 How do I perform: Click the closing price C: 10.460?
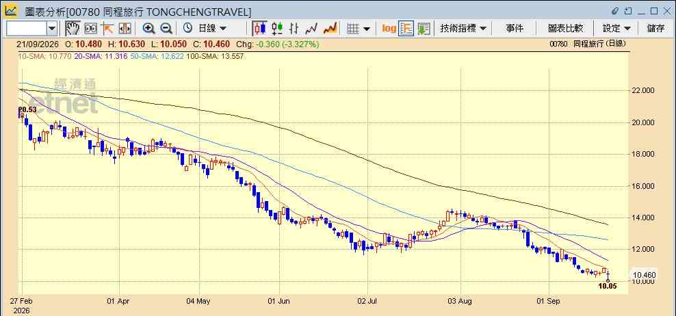211,44
